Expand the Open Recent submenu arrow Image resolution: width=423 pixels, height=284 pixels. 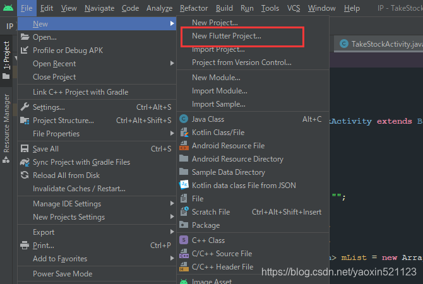(x=172, y=63)
